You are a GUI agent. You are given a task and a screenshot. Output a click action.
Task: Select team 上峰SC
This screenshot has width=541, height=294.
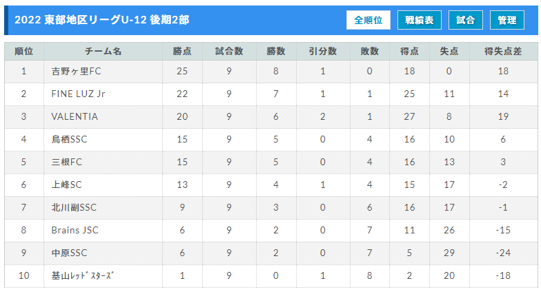pos(66,184)
